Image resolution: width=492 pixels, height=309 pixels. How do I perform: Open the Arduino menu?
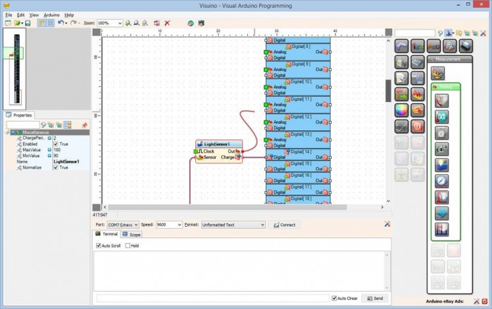click(x=51, y=14)
